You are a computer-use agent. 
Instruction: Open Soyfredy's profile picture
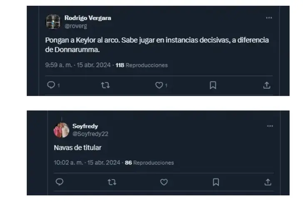(61, 130)
